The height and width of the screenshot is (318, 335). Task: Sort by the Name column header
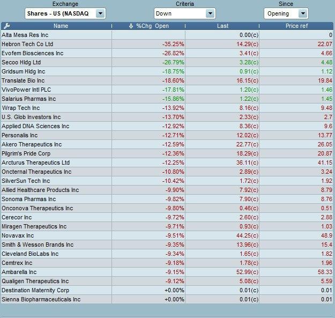61,26
